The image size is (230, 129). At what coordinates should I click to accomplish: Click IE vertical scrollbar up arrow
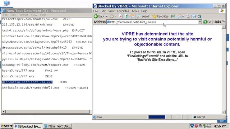(224, 27)
